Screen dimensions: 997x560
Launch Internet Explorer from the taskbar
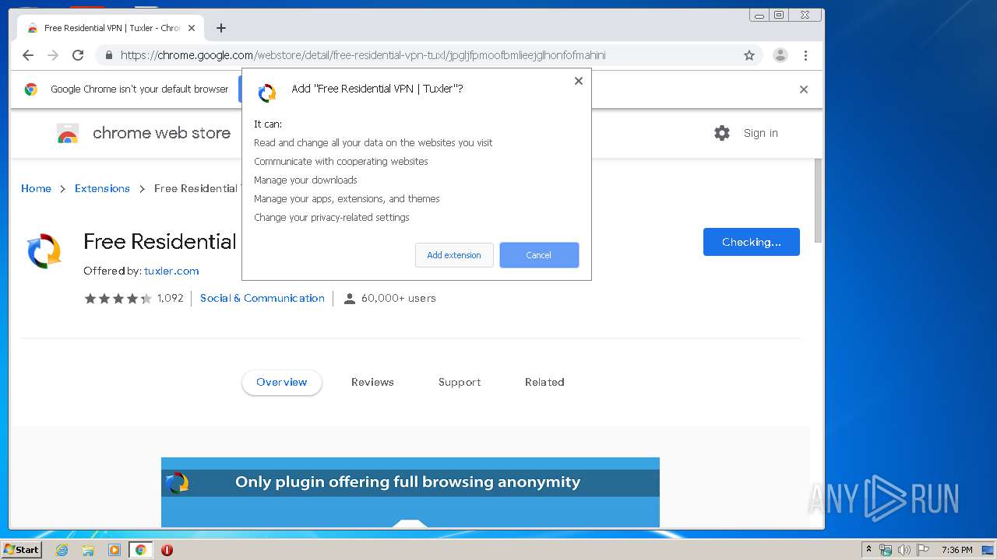click(x=62, y=550)
